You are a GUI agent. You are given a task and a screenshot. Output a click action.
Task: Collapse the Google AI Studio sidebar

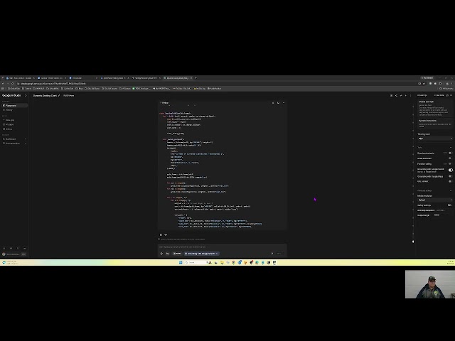pos(26,95)
